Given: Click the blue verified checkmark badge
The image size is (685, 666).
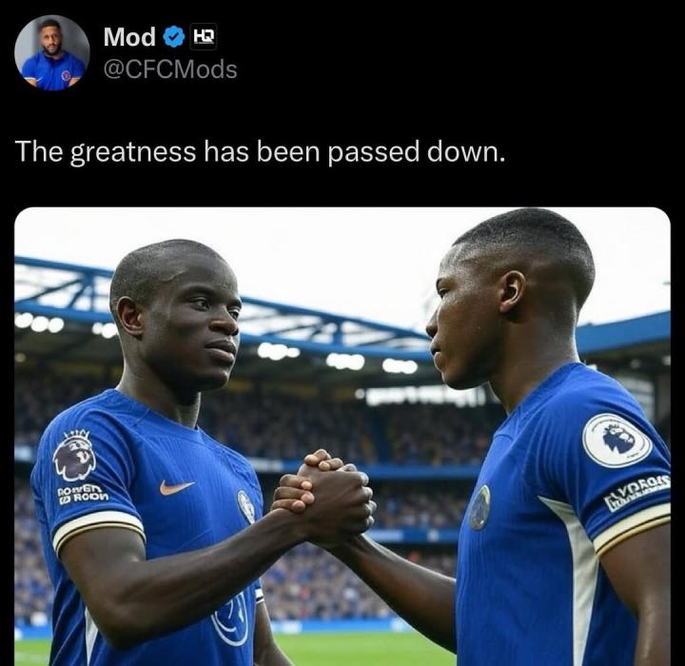Looking at the screenshot, I should [174, 37].
